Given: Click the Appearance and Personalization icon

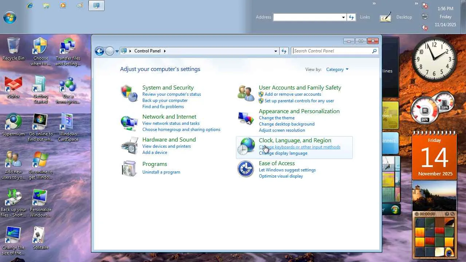Looking at the screenshot, I should pos(246,118).
